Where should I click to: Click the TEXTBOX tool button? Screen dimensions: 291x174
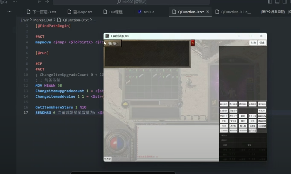pos(224,130)
